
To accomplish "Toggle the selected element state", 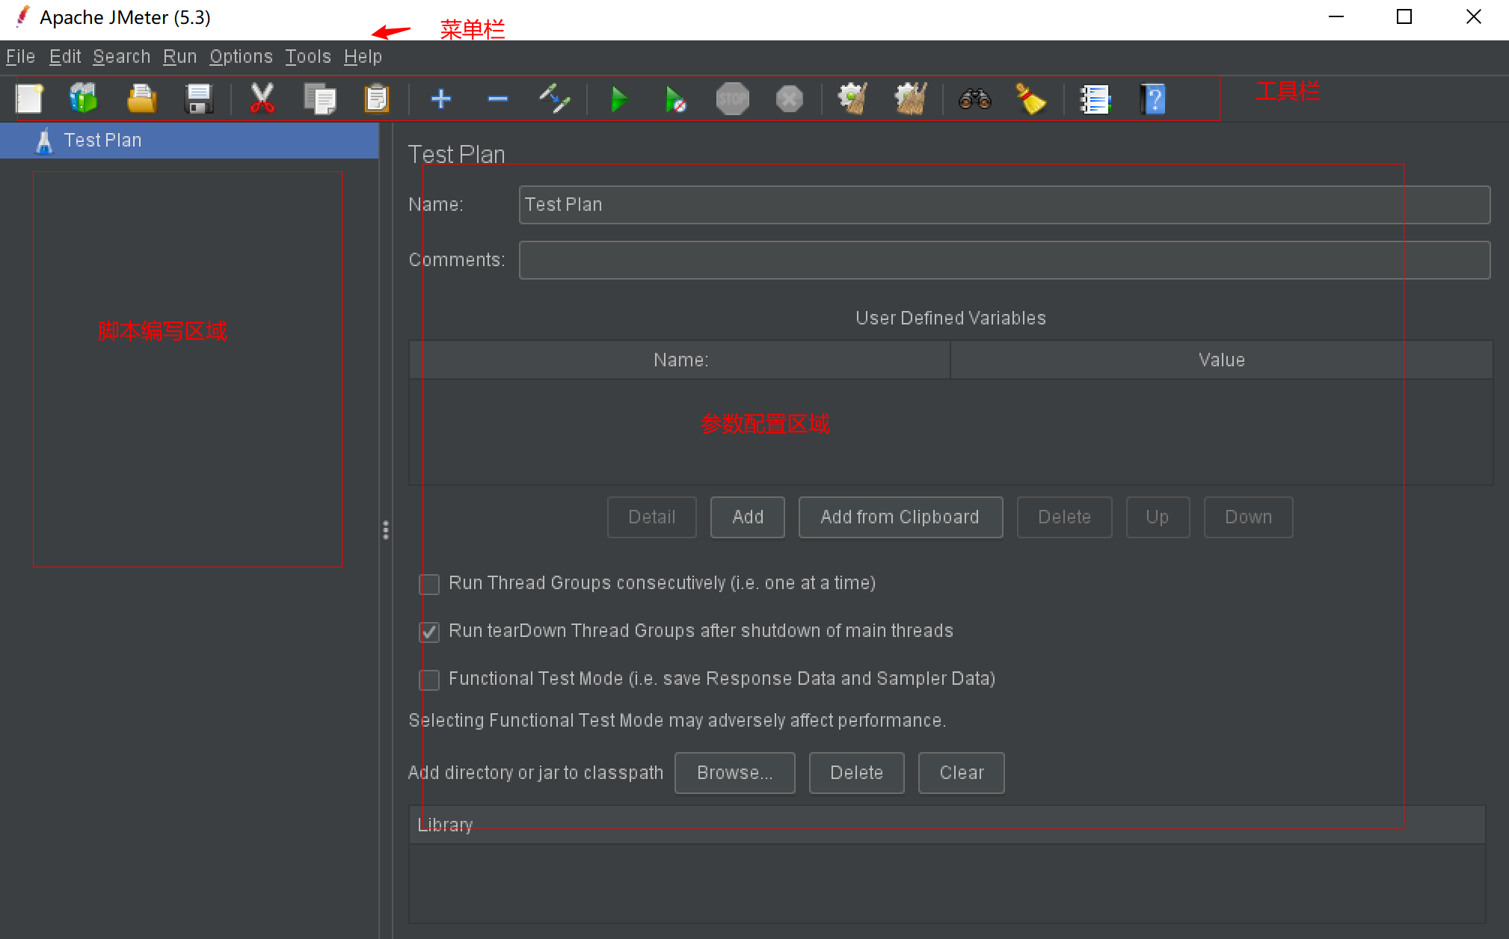I will (x=554, y=98).
